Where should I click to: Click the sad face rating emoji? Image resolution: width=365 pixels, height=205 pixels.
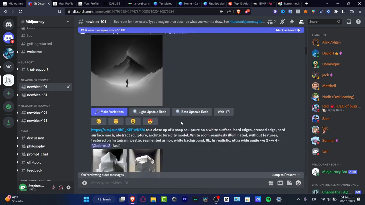click(x=99, y=121)
